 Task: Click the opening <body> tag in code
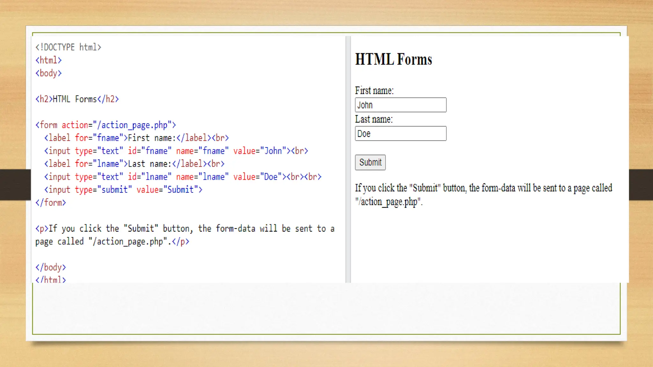click(48, 73)
